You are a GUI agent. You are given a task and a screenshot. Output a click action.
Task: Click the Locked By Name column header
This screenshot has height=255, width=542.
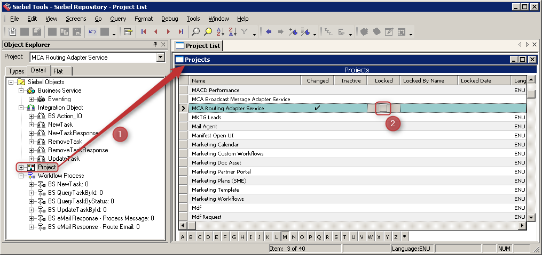(x=429, y=80)
